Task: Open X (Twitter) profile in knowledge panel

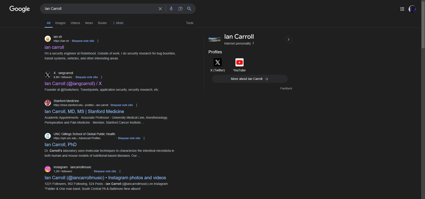Action: click(x=217, y=65)
